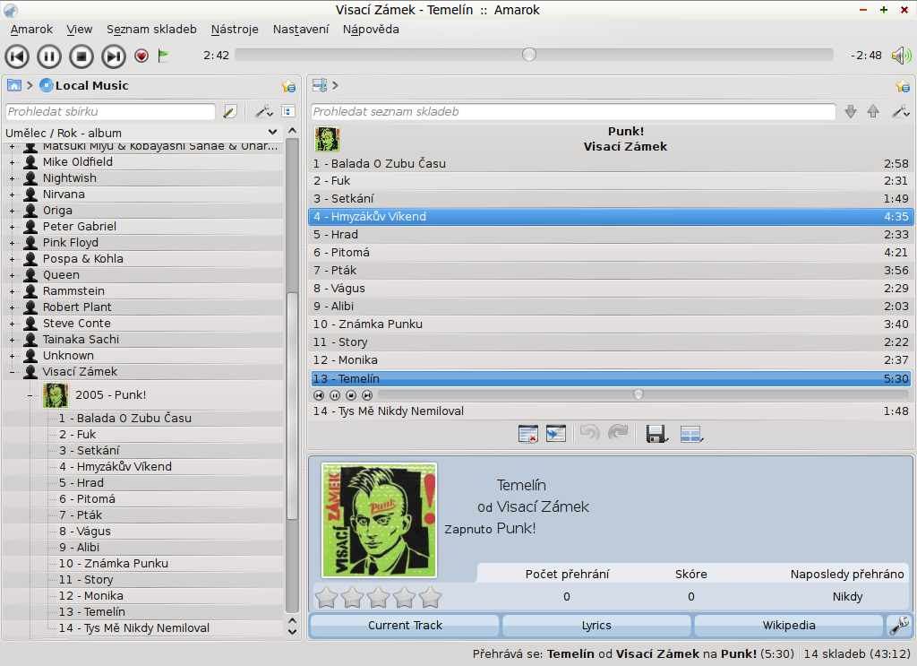
Task: Expand Nightwish artist node
Action: click(12, 178)
